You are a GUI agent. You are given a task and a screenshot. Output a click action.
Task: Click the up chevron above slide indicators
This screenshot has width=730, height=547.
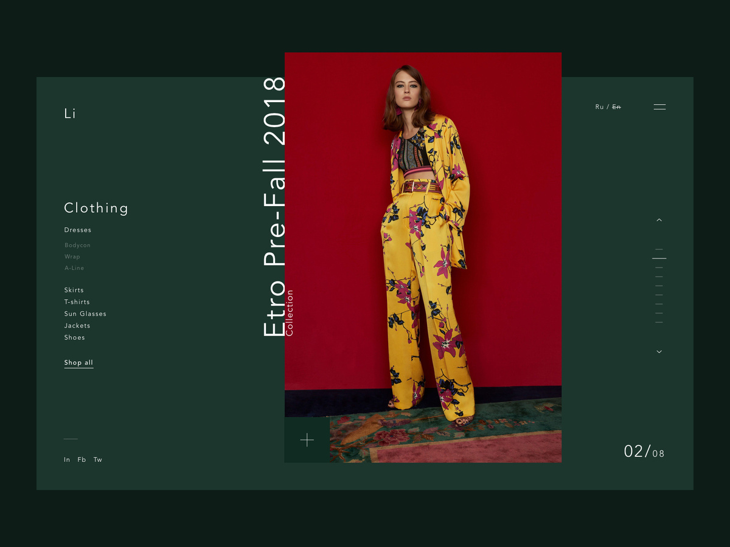click(659, 220)
